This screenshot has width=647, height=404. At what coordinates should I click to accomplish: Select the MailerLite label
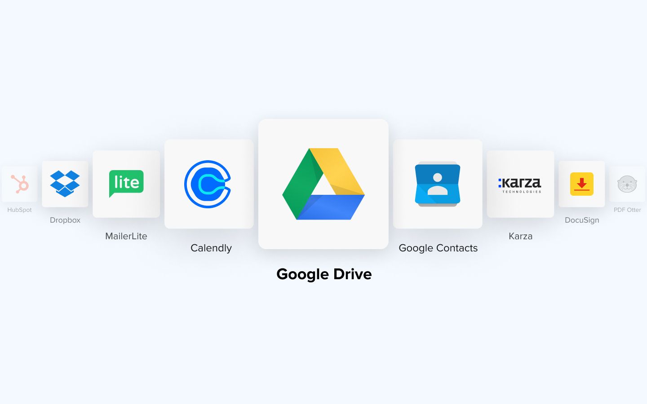point(126,236)
